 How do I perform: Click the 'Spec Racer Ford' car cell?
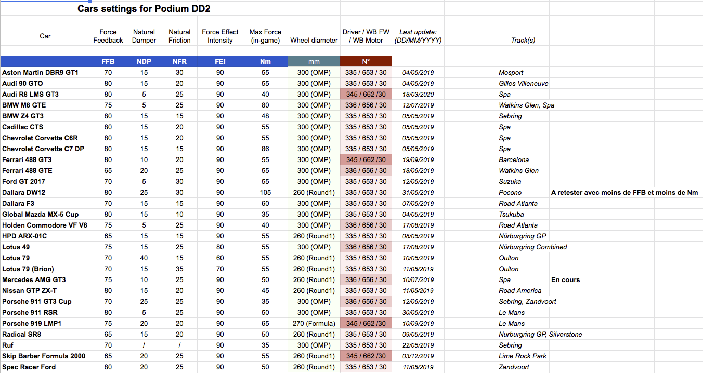pyautogui.click(x=45, y=367)
